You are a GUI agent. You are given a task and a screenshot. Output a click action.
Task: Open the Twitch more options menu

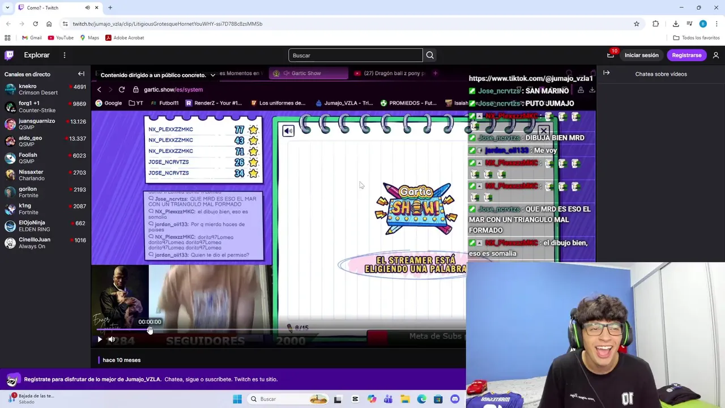65,55
